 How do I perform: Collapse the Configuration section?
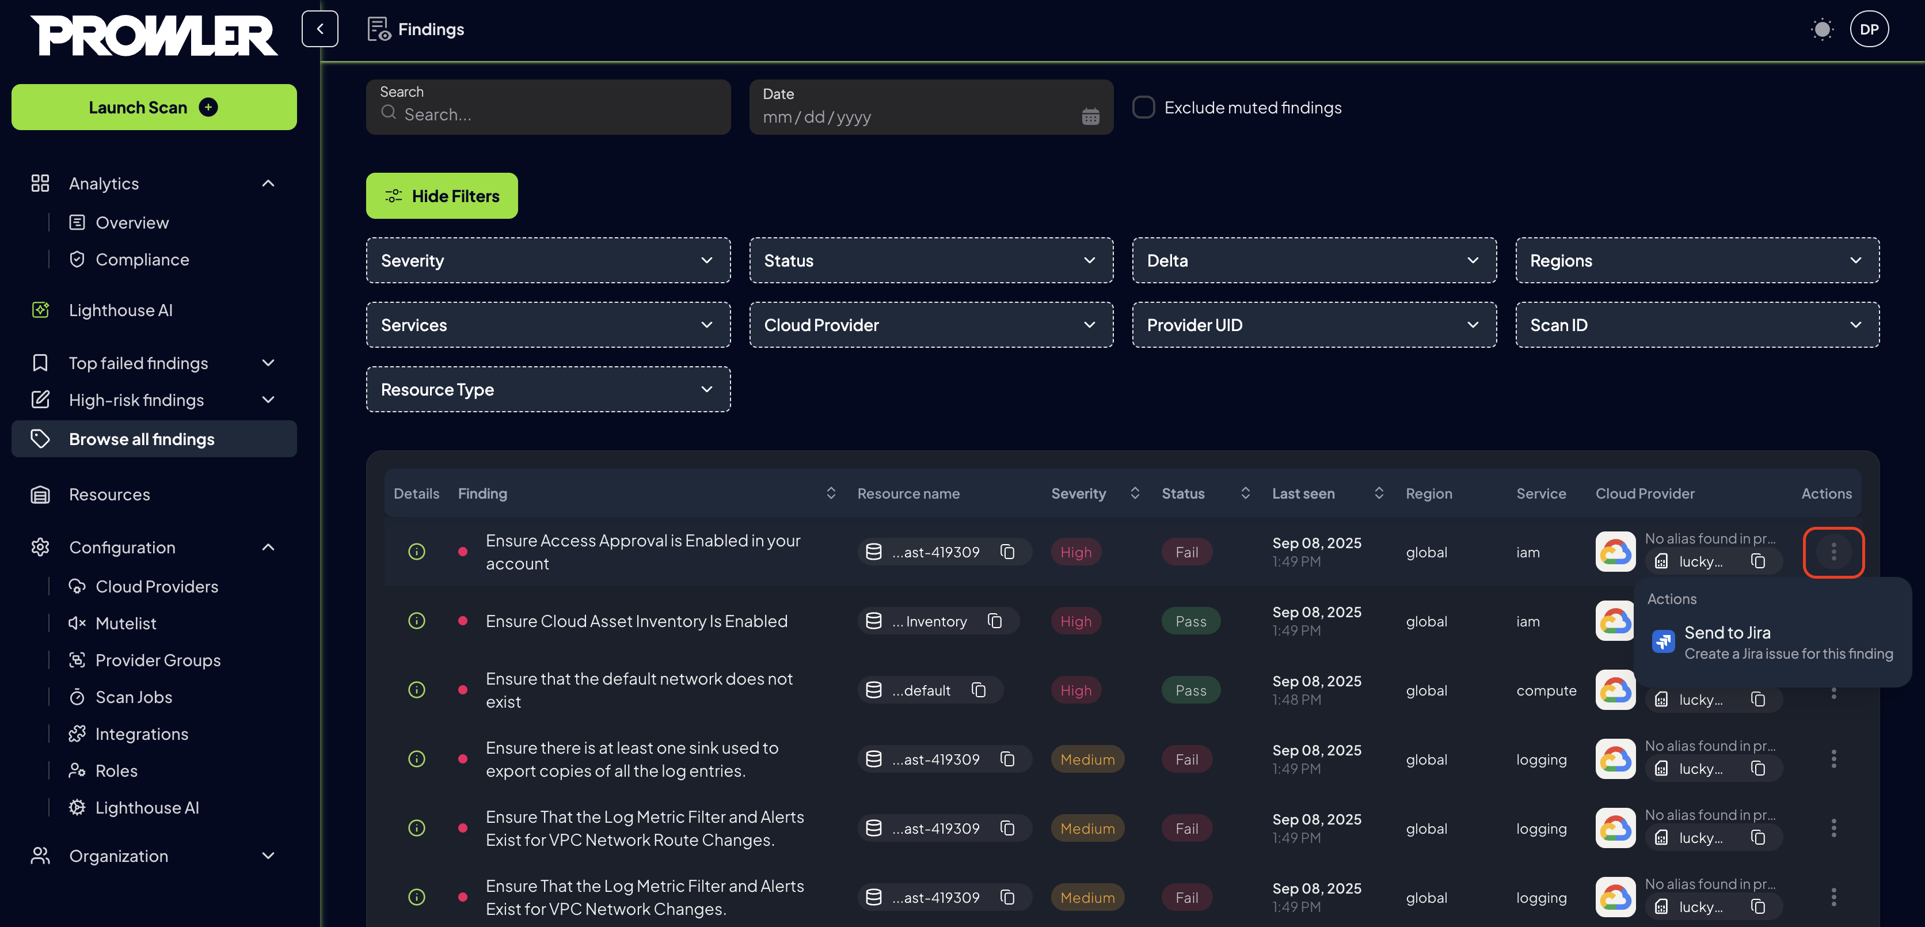point(268,546)
